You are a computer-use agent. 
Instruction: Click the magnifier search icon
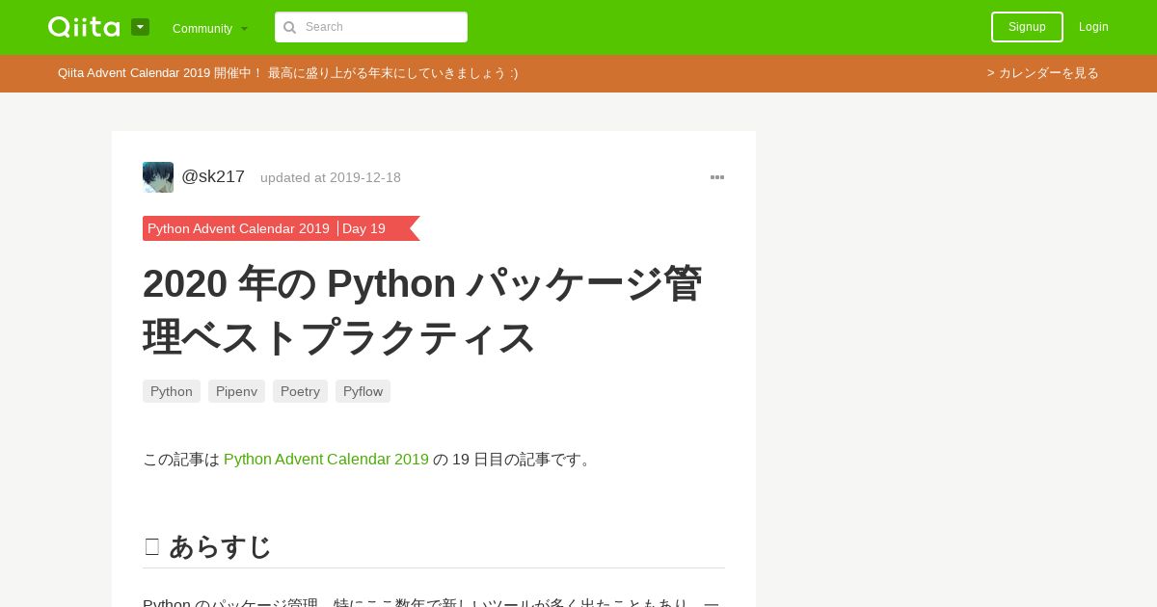tap(289, 27)
